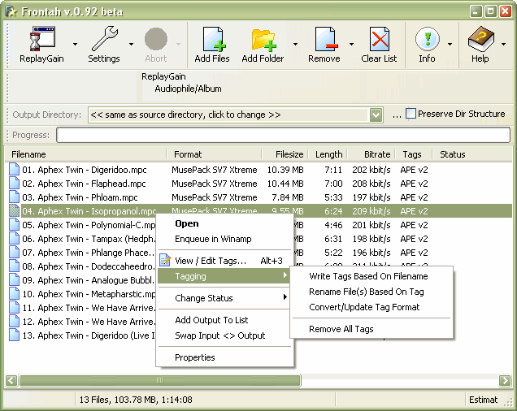517x411 pixels.
Task: Select Write Tags Based On Filename
Action: (367, 276)
